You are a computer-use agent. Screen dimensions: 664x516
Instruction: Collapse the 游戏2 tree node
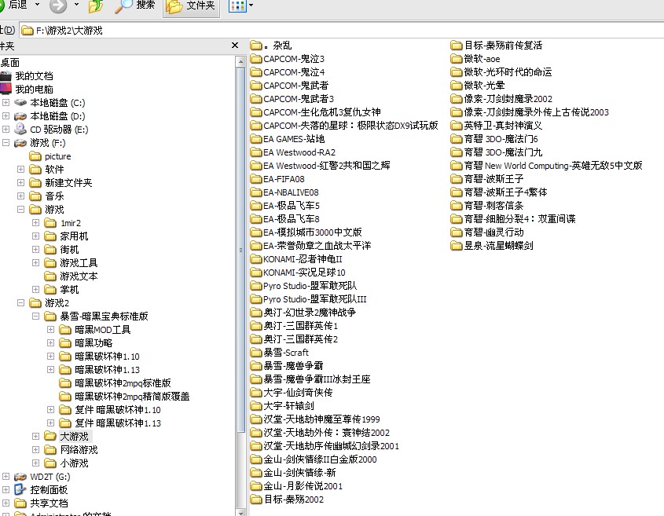(21, 303)
